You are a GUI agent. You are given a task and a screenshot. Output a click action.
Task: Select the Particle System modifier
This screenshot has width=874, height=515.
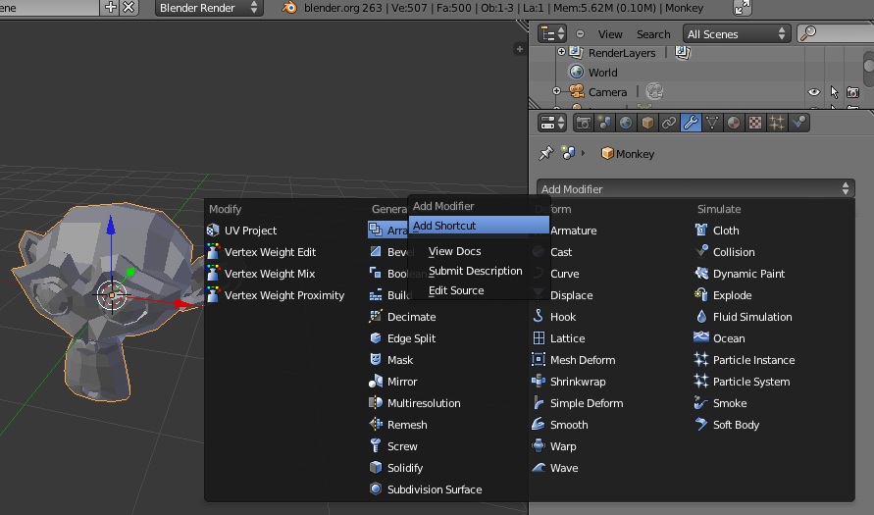click(750, 382)
